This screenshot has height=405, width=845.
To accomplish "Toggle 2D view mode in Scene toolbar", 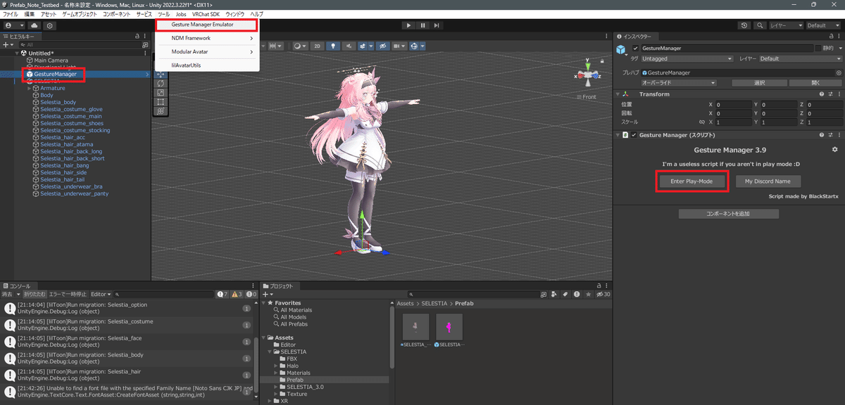I will (x=317, y=46).
